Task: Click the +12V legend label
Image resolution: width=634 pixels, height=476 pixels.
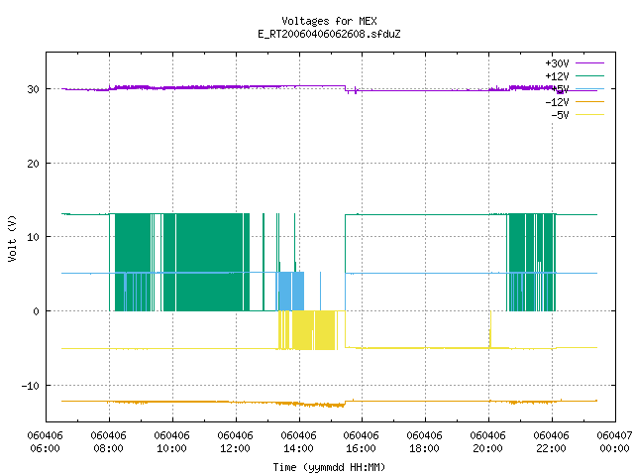Action: coord(557,76)
